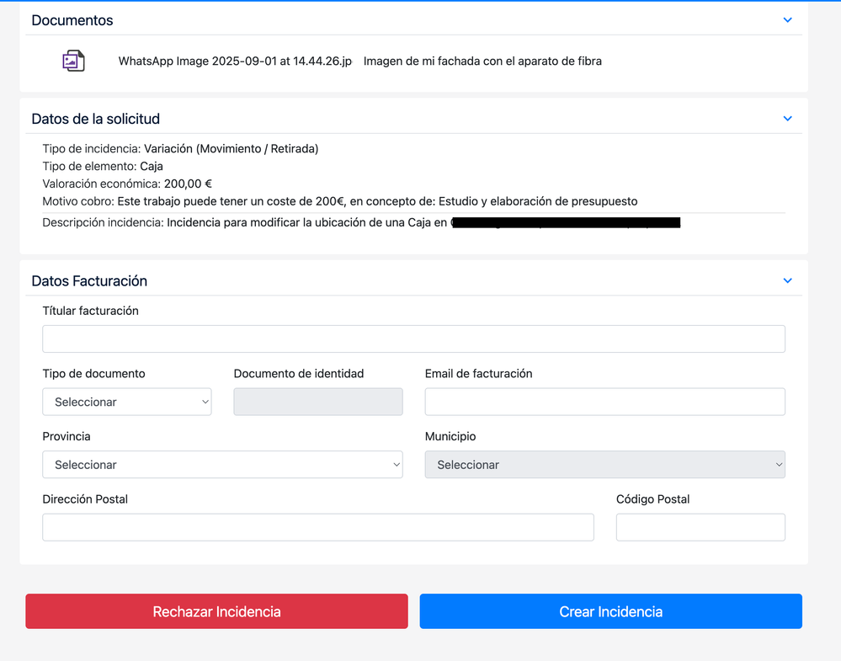841x661 pixels.
Task: Click the Datos de la solicitud heading
Action: point(95,119)
